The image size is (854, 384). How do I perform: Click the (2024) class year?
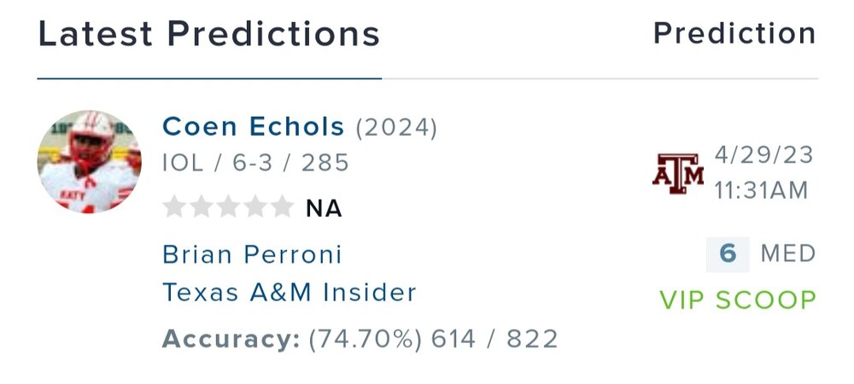396,128
